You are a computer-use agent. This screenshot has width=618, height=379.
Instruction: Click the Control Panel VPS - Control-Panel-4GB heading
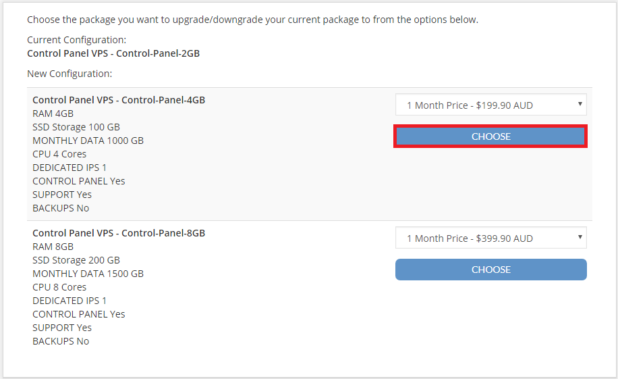(119, 100)
